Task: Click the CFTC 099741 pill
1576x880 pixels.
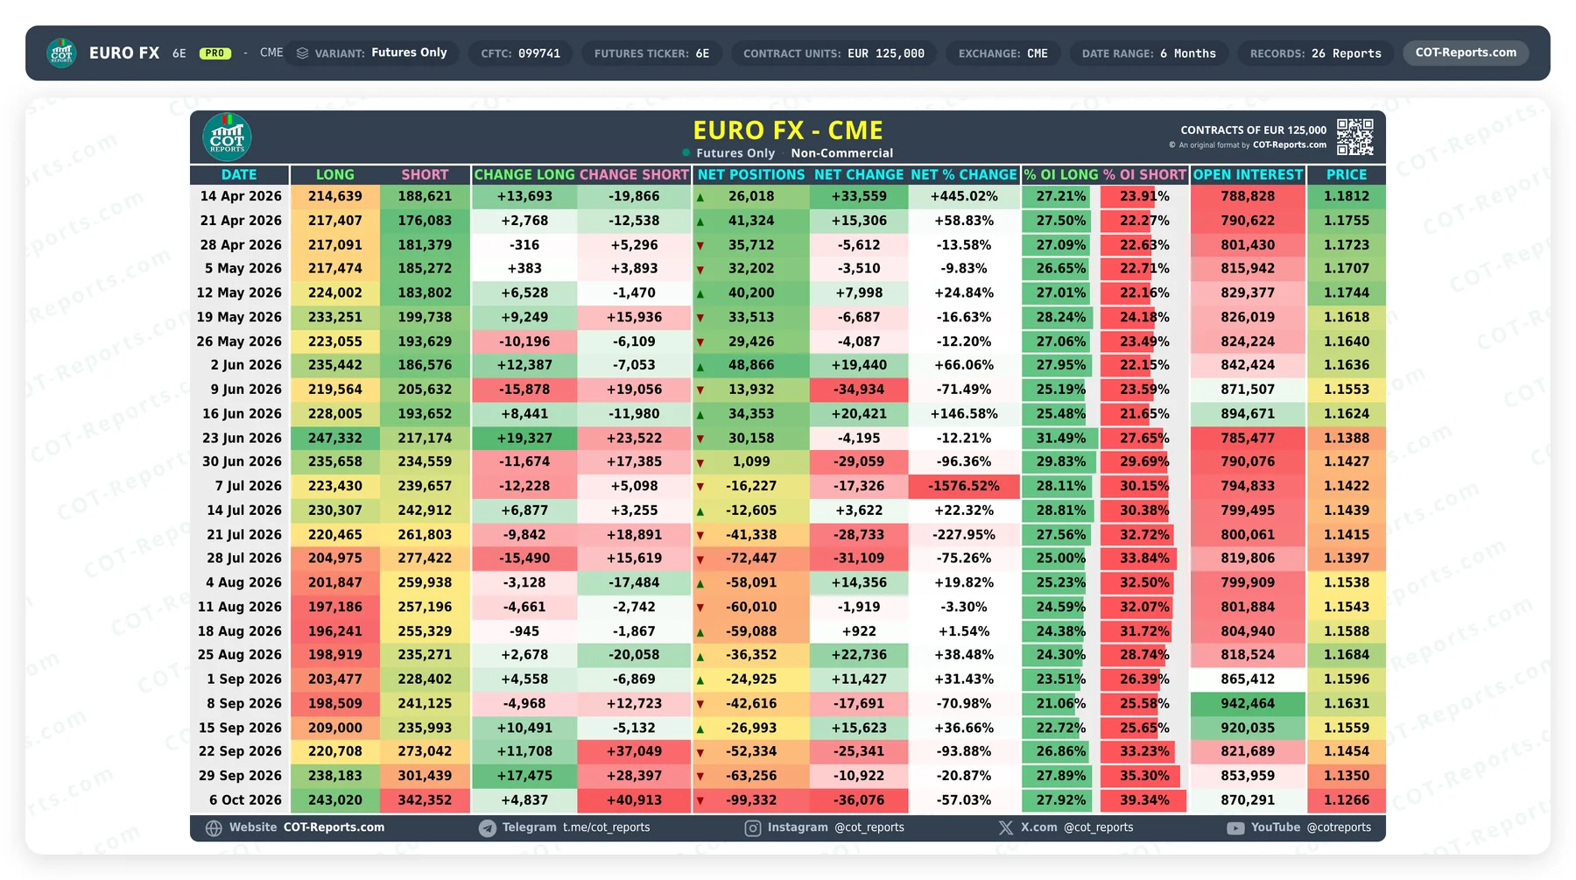Action: 520,53
